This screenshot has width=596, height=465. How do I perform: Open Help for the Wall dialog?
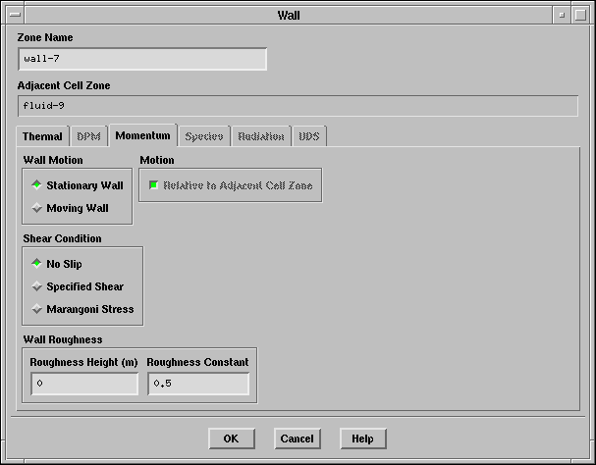point(362,439)
